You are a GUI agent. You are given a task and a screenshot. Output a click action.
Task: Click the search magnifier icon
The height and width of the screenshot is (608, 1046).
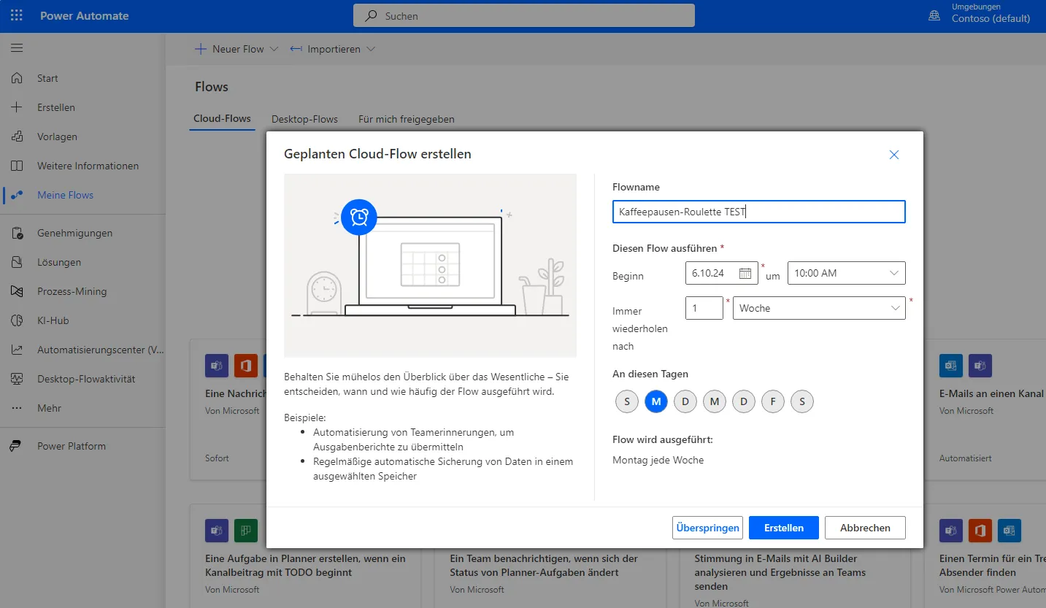point(371,15)
